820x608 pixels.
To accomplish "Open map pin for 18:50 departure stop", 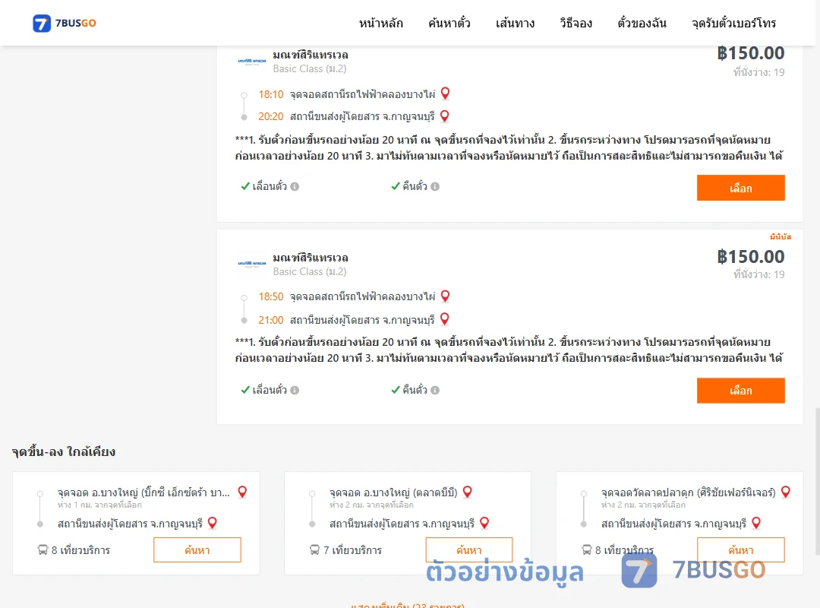I will pyautogui.click(x=445, y=296).
